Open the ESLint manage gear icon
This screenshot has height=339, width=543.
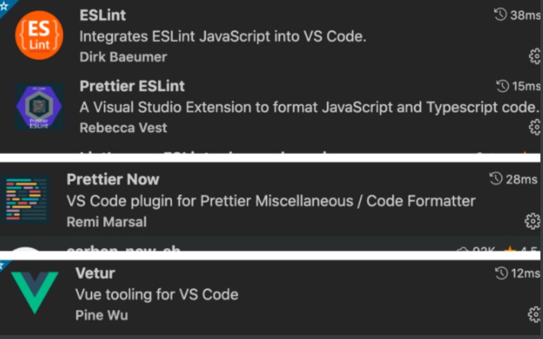(x=535, y=56)
